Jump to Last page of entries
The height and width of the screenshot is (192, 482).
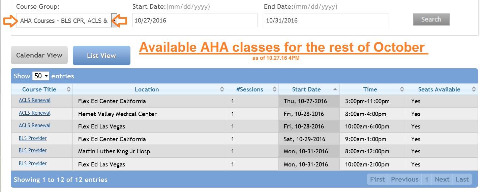point(462,179)
